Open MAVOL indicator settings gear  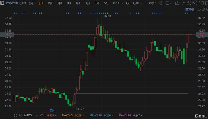click(15, 115)
